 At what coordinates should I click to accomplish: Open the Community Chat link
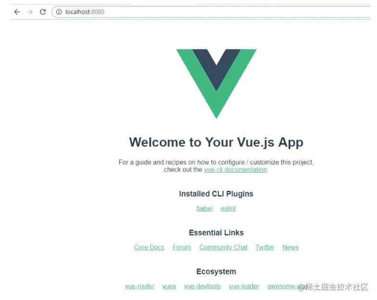pyautogui.click(x=223, y=247)
